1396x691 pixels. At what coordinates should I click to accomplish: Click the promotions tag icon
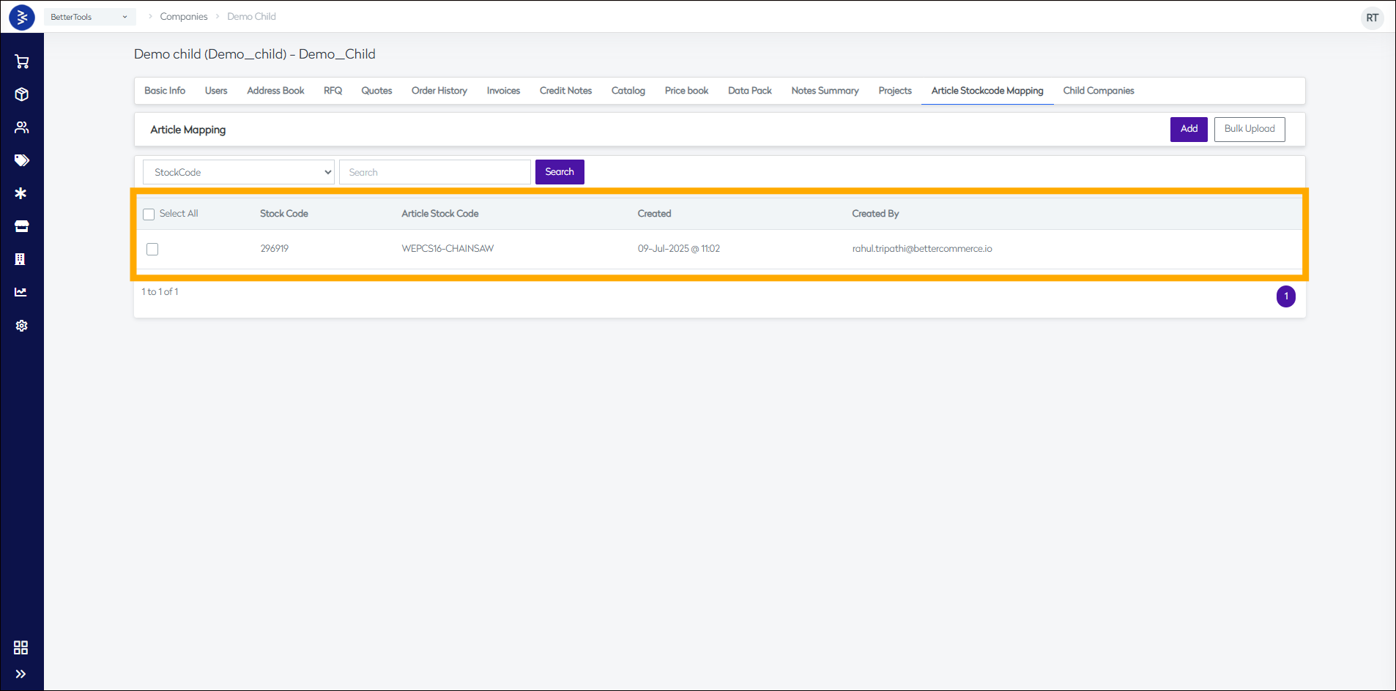(22, 160)
